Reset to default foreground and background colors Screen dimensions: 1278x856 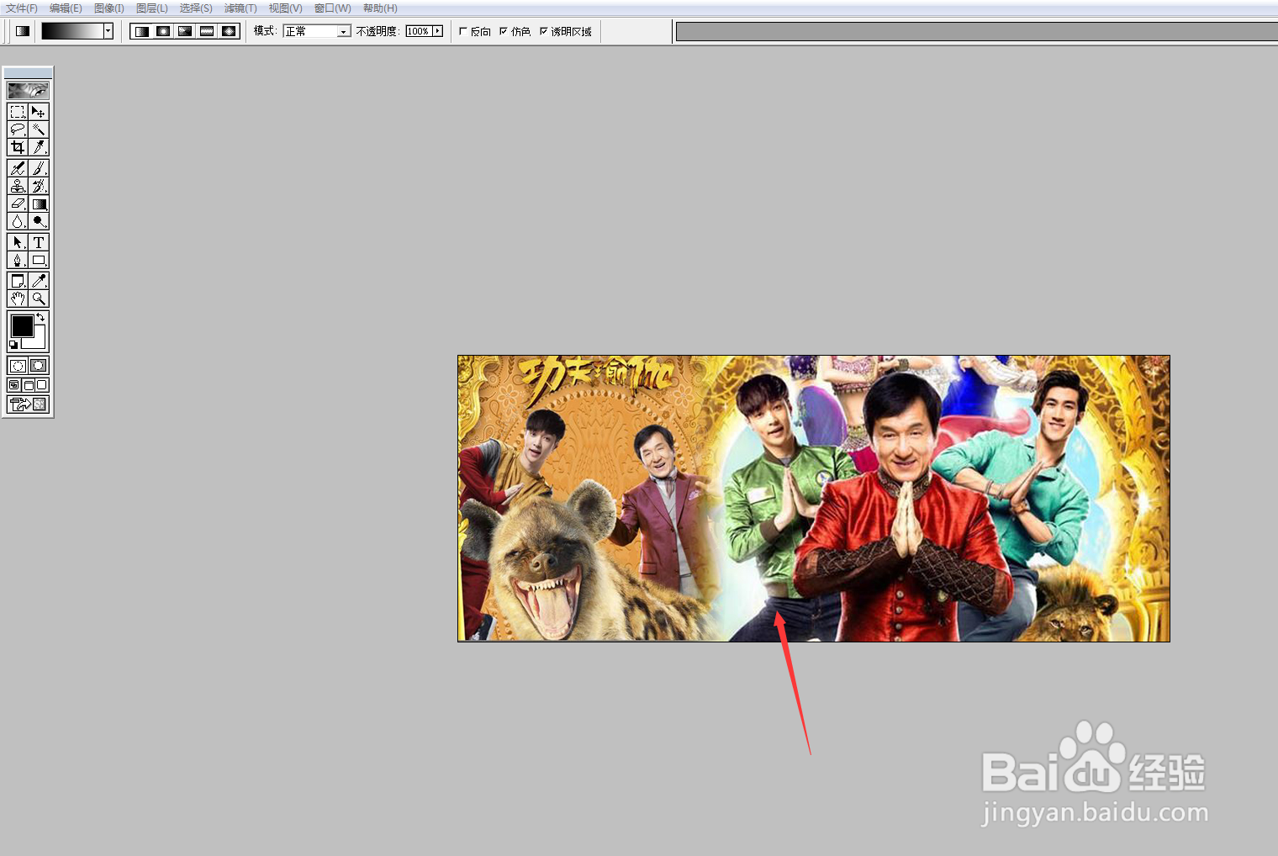click(13, 345)
